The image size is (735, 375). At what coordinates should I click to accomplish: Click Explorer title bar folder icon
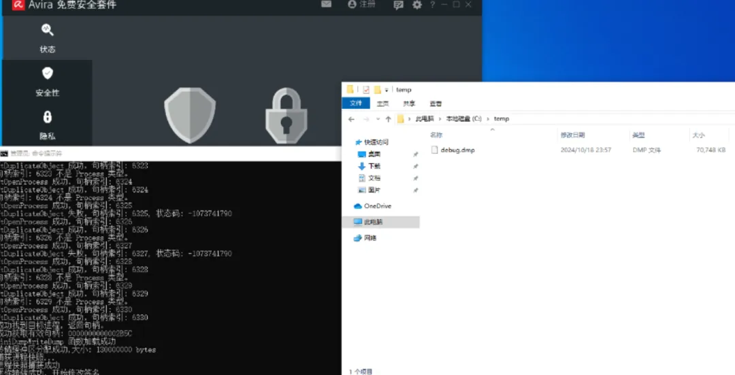pyautogui.click(x=350, y=90)
